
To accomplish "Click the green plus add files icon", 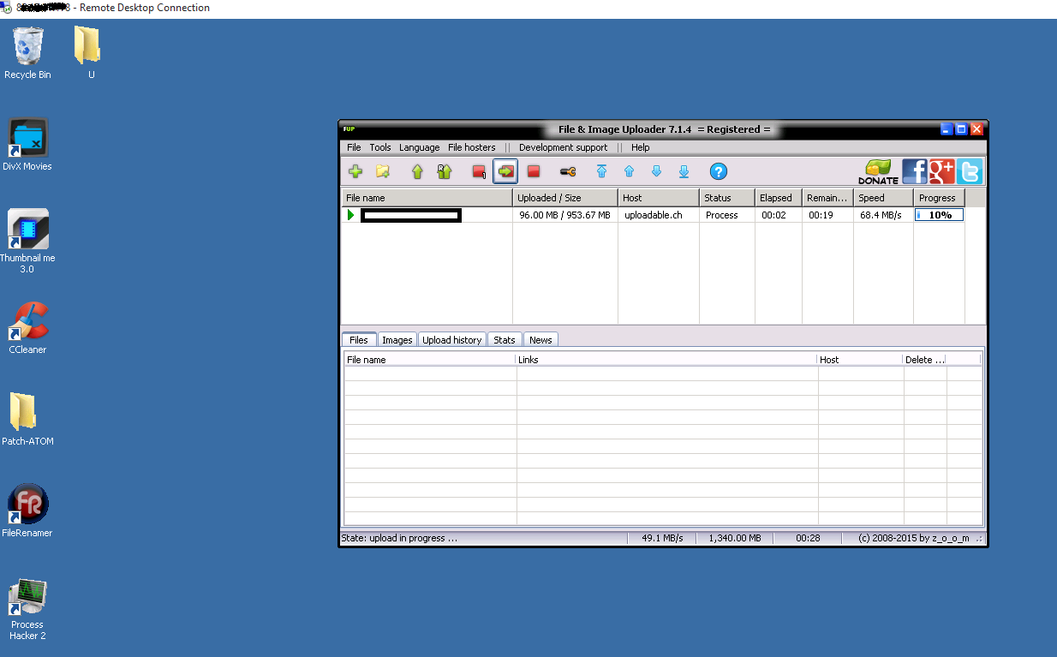I will pyautogui.click(x=355, y=171).
